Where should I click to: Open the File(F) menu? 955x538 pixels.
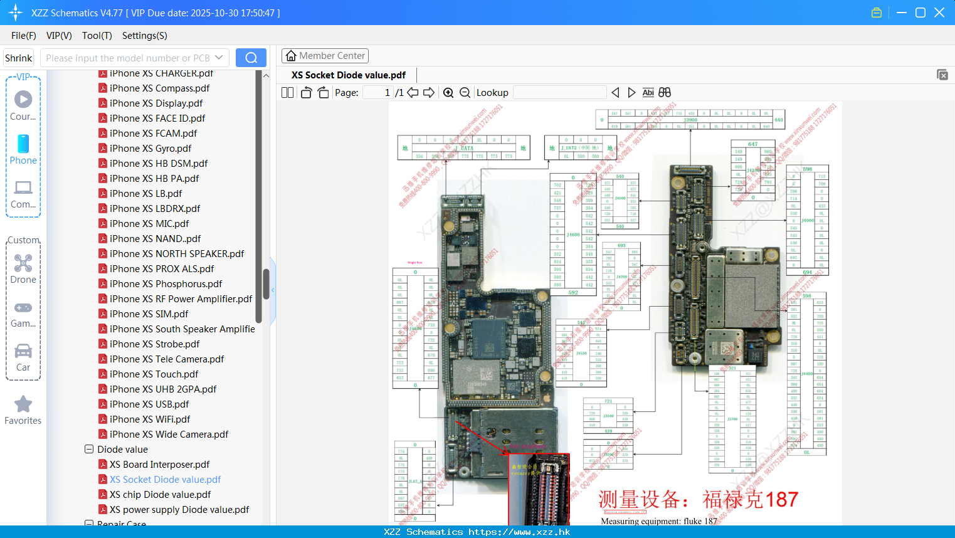click(x=24, y=36)
